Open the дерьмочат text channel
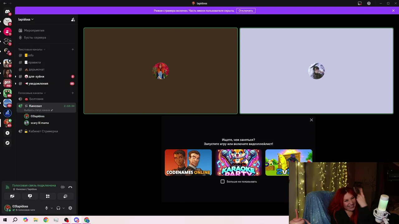Image resolution: width=399 pixels, height=224 pixels. (x=46, y=69)
